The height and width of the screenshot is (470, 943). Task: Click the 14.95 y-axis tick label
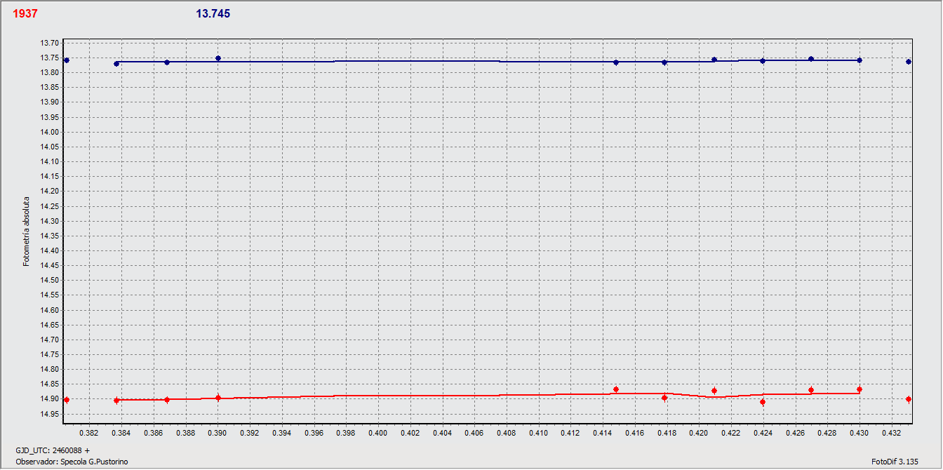tap(48, 414)
